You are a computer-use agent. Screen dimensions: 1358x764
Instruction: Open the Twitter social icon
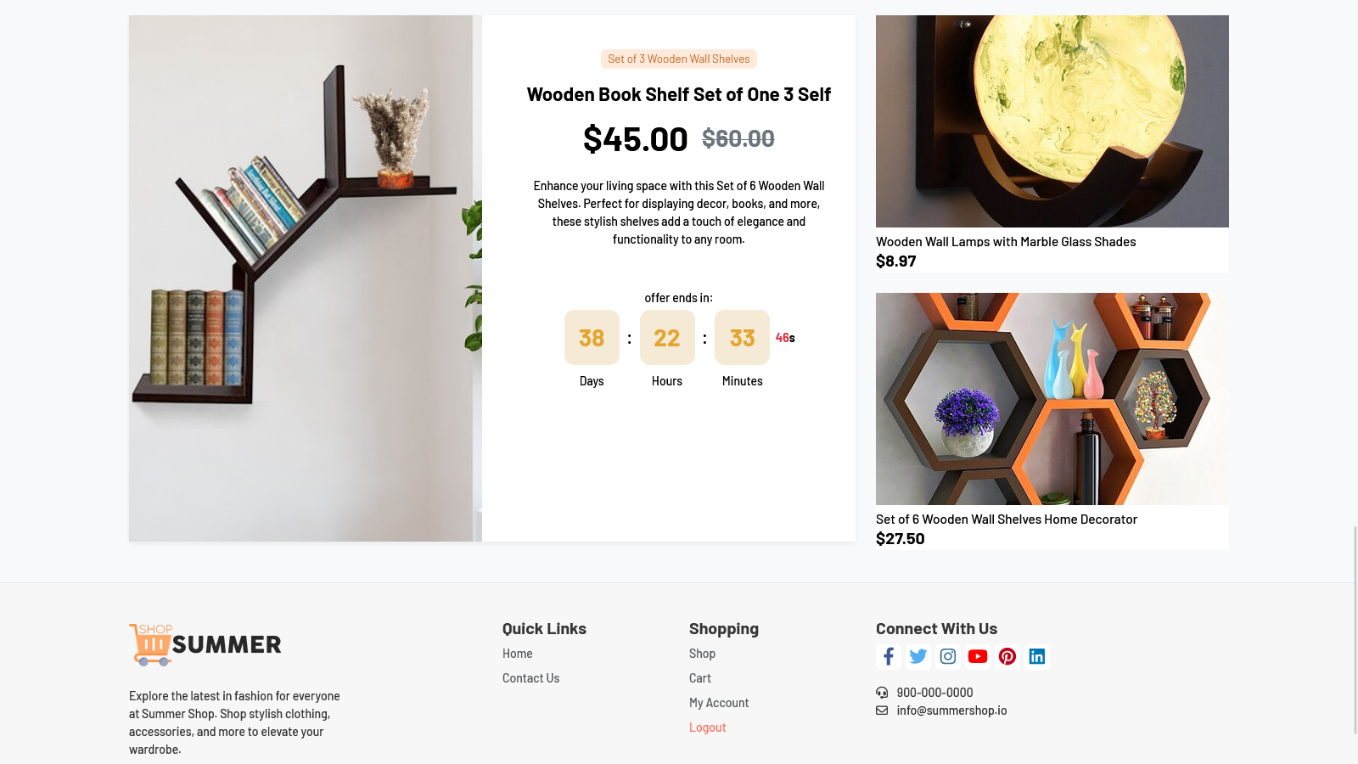click(x=917, y=656)
